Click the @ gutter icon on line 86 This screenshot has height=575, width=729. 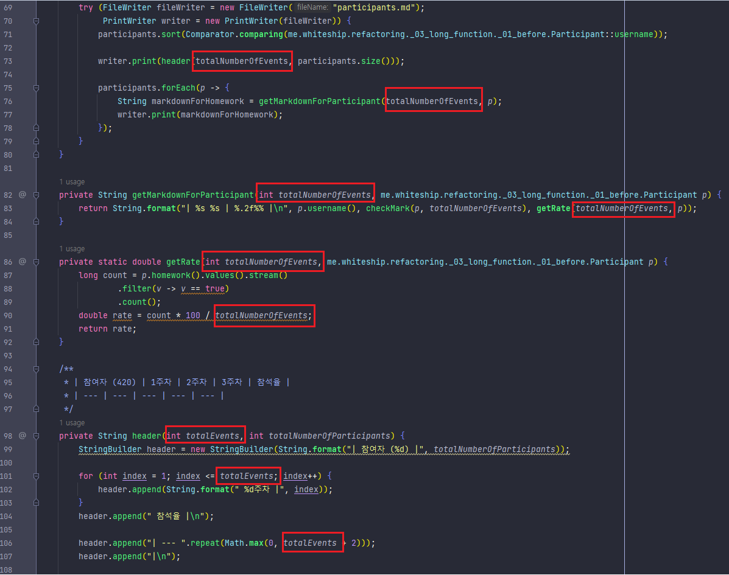(x=23, y=262)
